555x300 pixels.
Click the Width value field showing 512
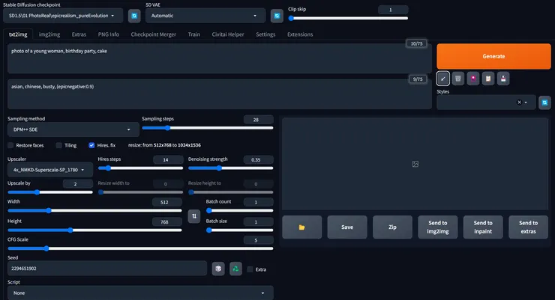pyautogui.click(x=166, y=202)
